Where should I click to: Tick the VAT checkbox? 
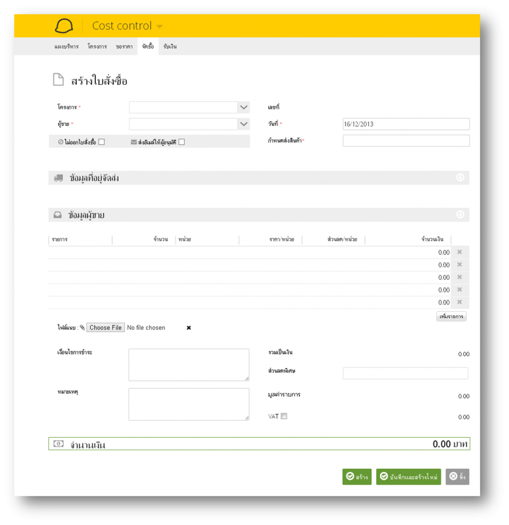coord(284,416)
